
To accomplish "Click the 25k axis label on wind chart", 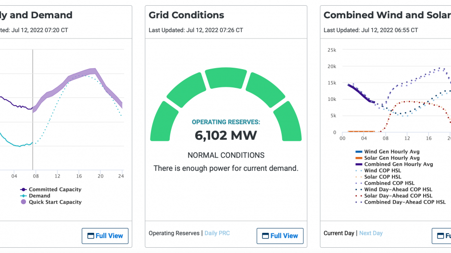I will [x=332, y=50].
